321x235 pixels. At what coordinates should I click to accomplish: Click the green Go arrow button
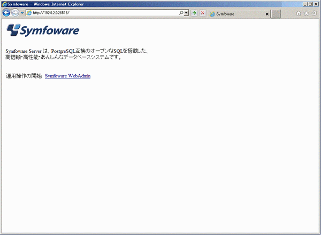[194, 13]
